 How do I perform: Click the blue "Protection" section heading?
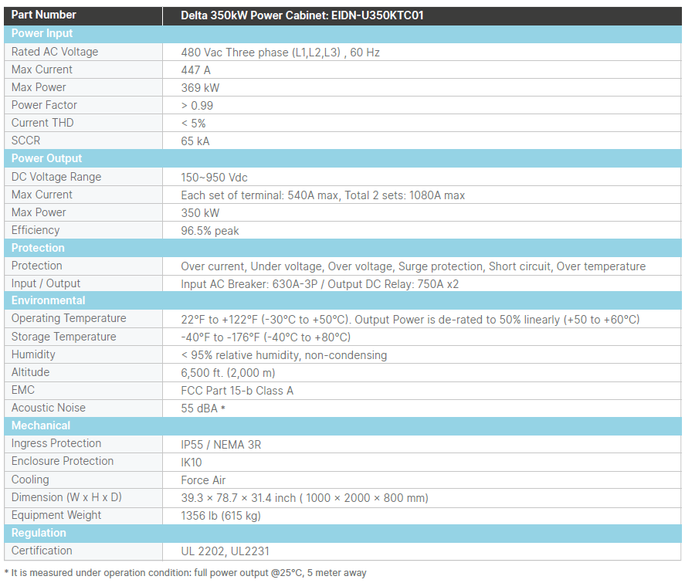[x=38, y=248]
